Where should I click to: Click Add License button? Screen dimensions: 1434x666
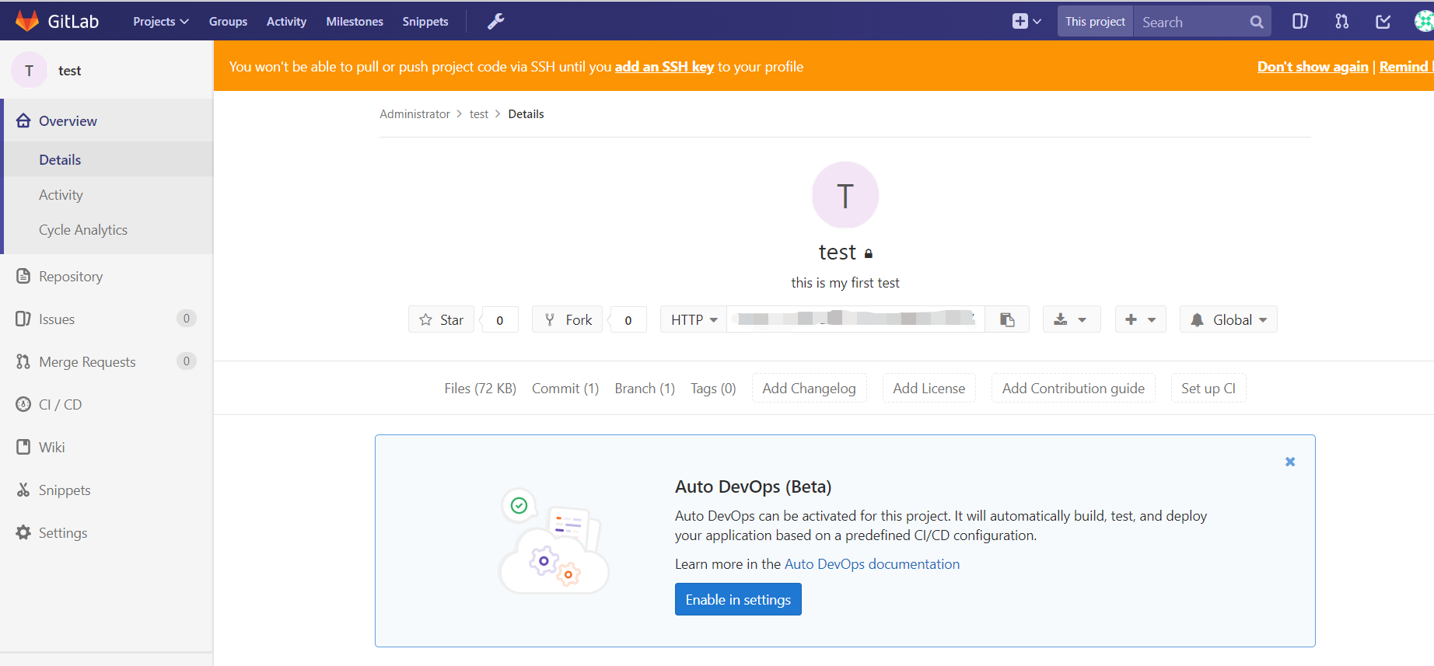929,389
